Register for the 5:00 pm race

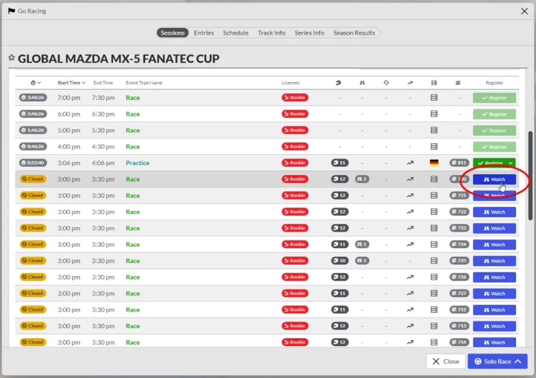click(x=494, y=130)
